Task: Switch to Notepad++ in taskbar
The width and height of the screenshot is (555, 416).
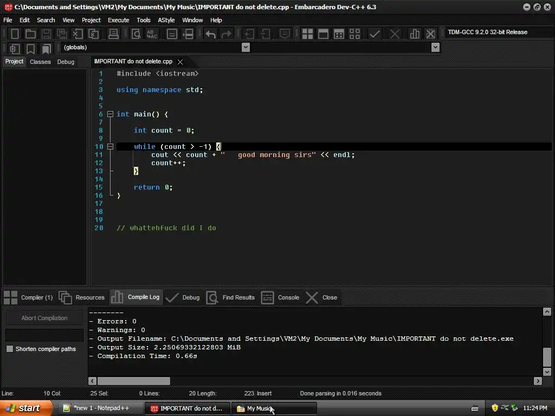Action: coord(101,408)
